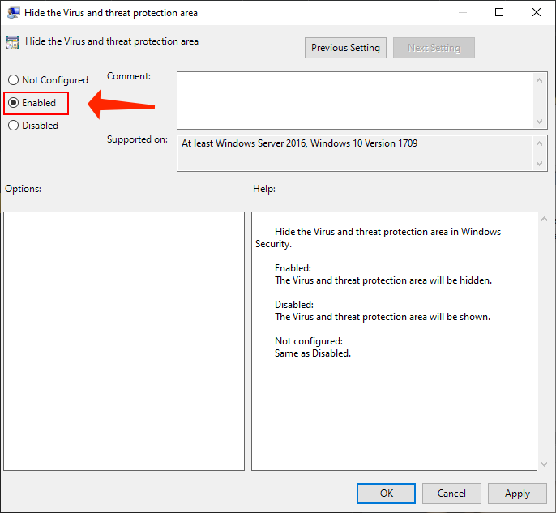Confirm changes with the OK button

(387, 493)
